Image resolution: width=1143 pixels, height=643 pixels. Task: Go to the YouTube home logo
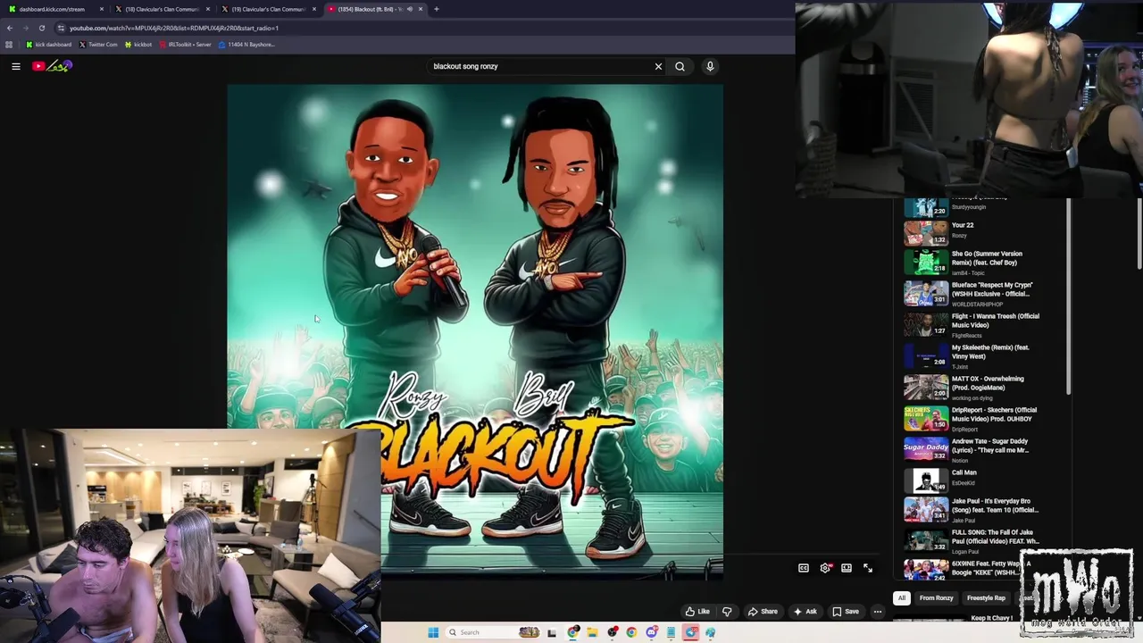(x=52, y=66)
